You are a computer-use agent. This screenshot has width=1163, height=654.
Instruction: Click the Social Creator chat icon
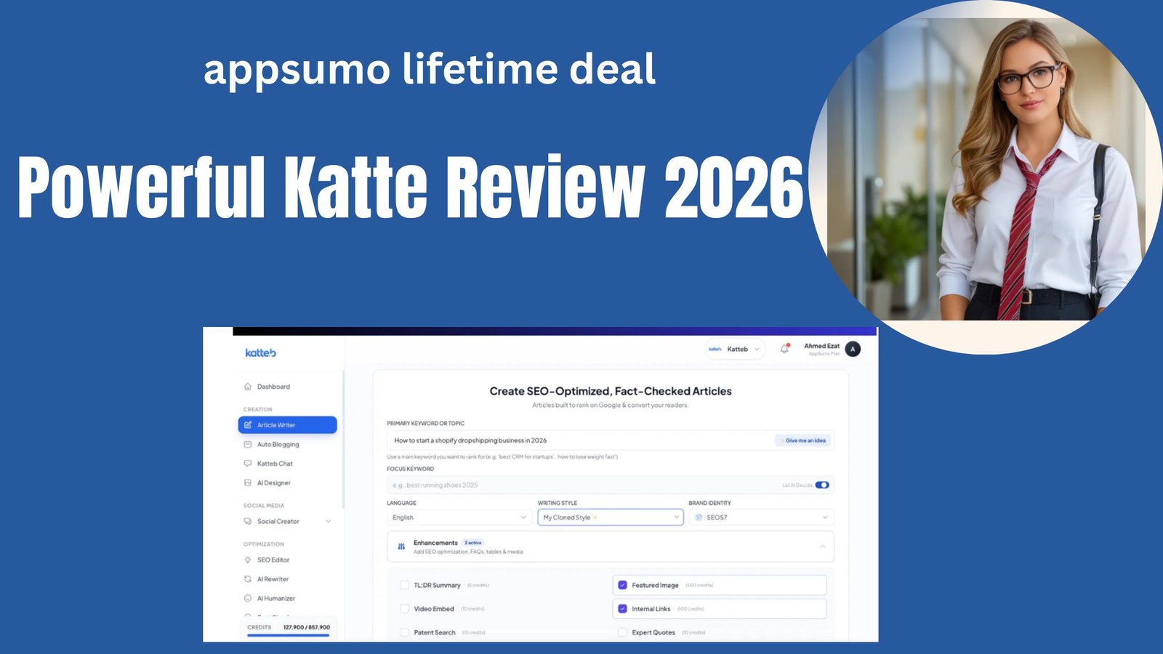(248, 521)
